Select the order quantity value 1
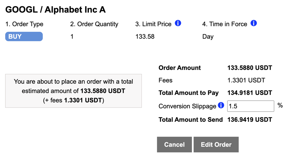Image resolution: width=285 pixels, height=157 pixels. 72,37
